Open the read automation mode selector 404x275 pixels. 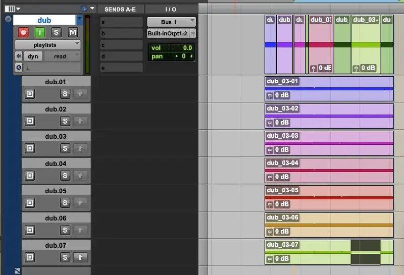(x=62, y=57)
